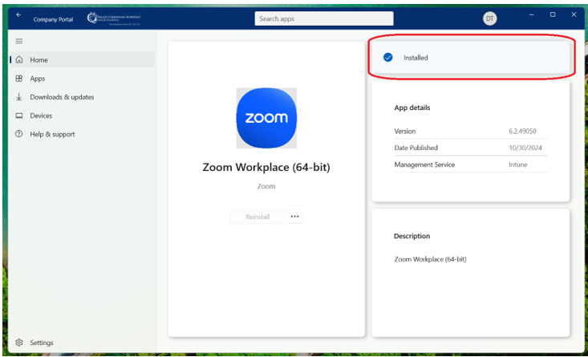Image resolution: width=588 pixels, height=357 pixels.
Task: Click the Description heading
Action: (412, 236)
